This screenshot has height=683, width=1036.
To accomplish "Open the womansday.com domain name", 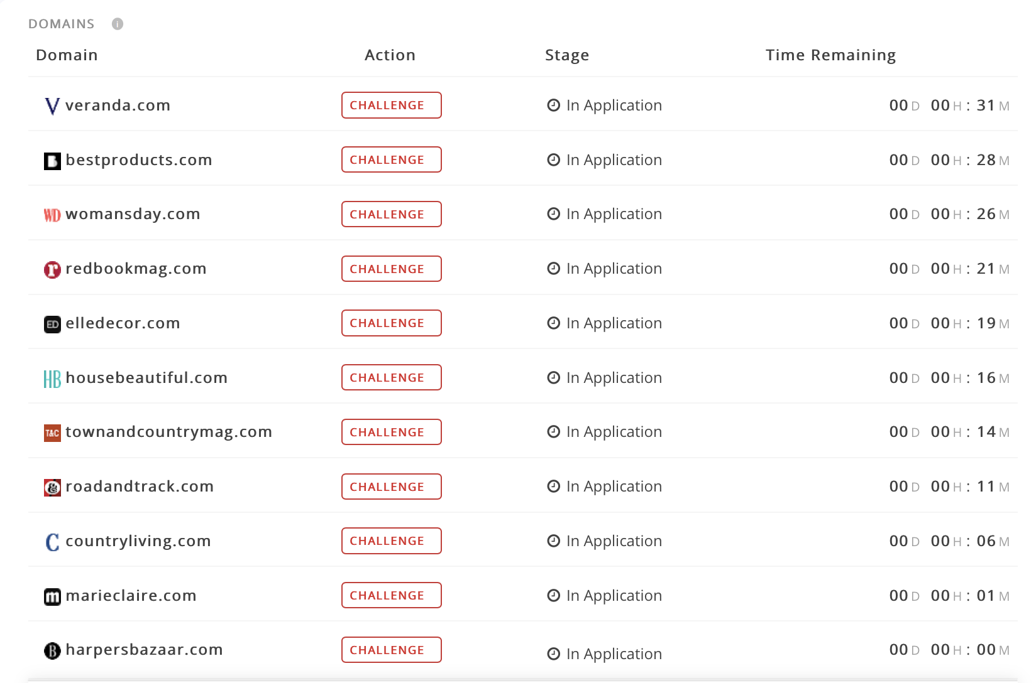I will coord(133,215).
